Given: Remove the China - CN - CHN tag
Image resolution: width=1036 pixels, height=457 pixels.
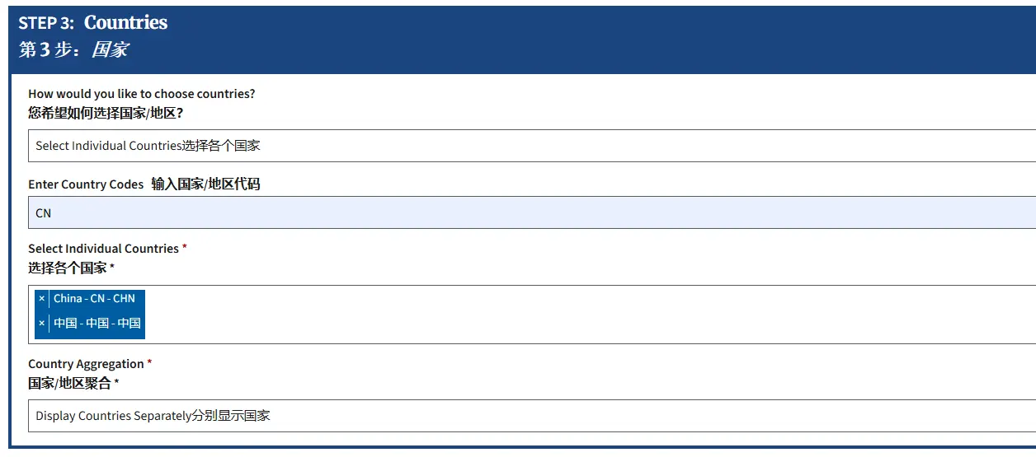Looking at the screenshot, I should point(42,298).
